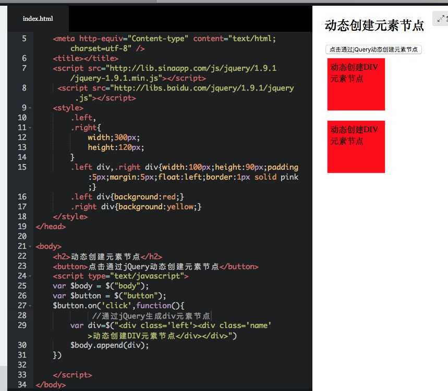
Task: Click the jQuery dynamic create element button
Action: tap(373, 49)
